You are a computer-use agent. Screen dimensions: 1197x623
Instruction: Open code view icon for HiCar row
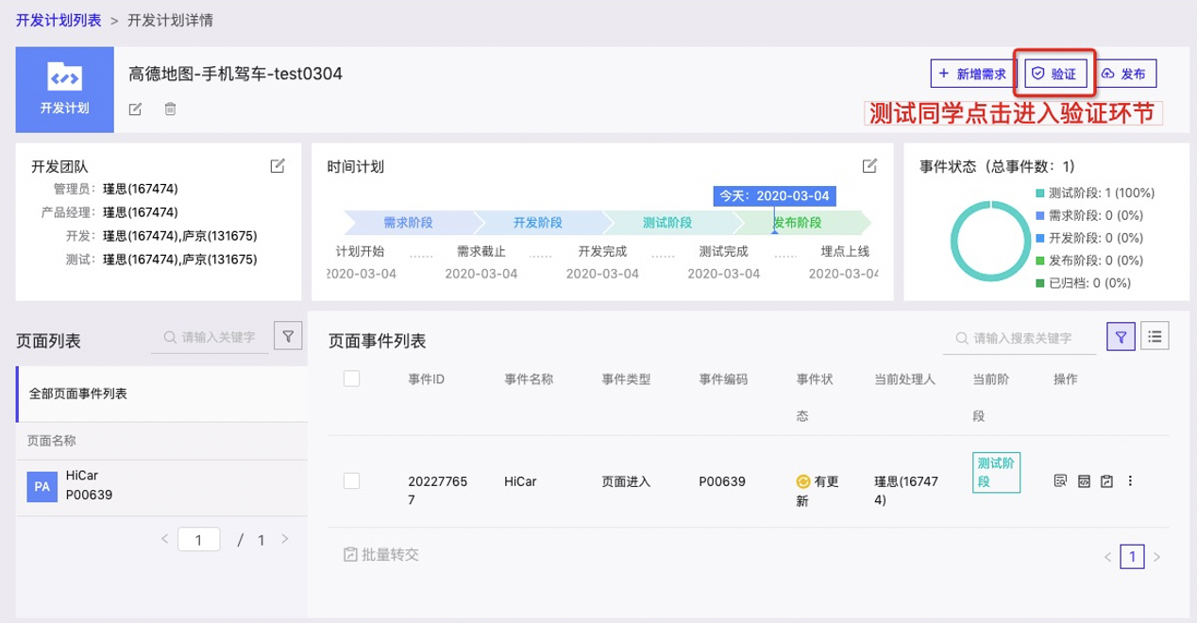point(1084,480)
